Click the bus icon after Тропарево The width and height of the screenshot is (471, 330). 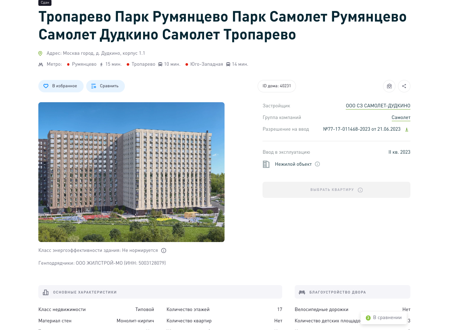tap(160, 64)
